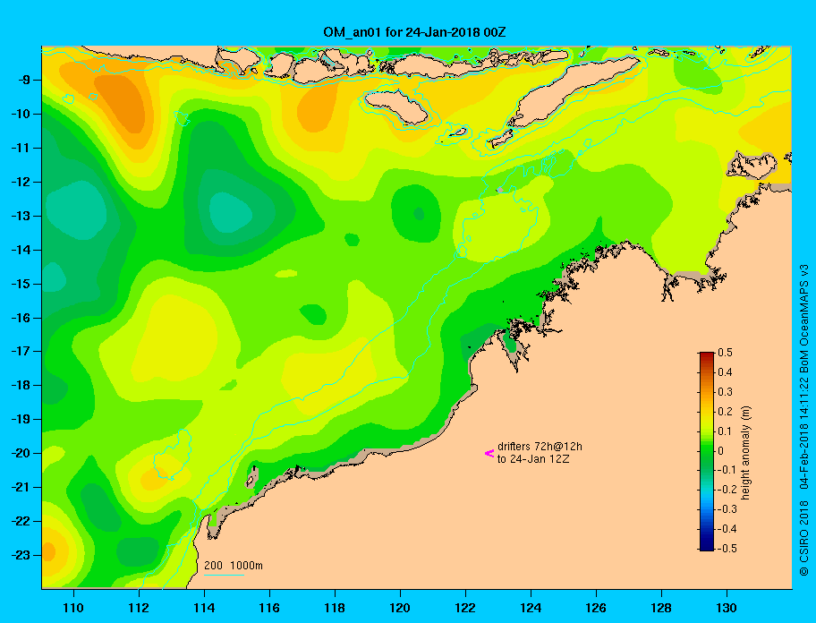Click the 'BoM OceanMAPS v3' vertical text

[804, 320]
